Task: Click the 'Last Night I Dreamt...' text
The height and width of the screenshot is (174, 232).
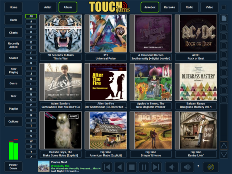Action: (65, 171)
